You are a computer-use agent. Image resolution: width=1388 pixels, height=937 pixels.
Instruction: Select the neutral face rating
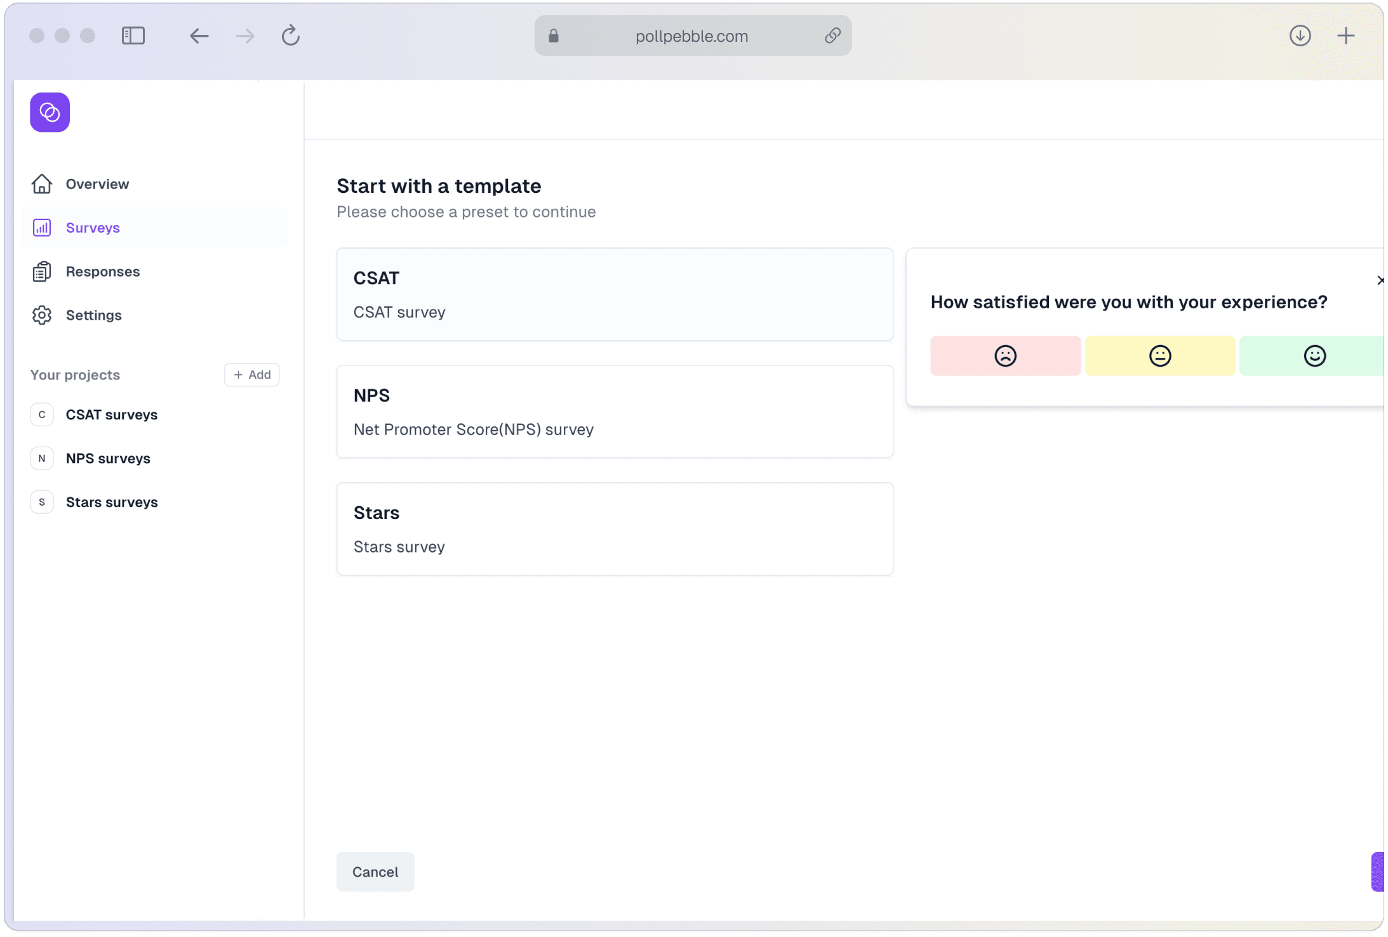pyautogui.click(x=1159, y=356)
